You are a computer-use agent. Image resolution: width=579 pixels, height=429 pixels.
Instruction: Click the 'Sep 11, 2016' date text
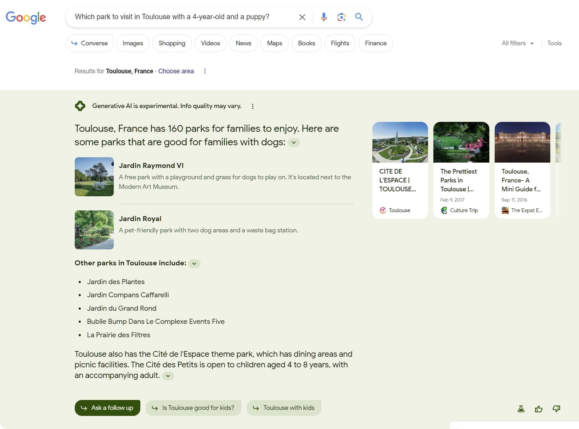pyautogui.click(x=515, y=200)
